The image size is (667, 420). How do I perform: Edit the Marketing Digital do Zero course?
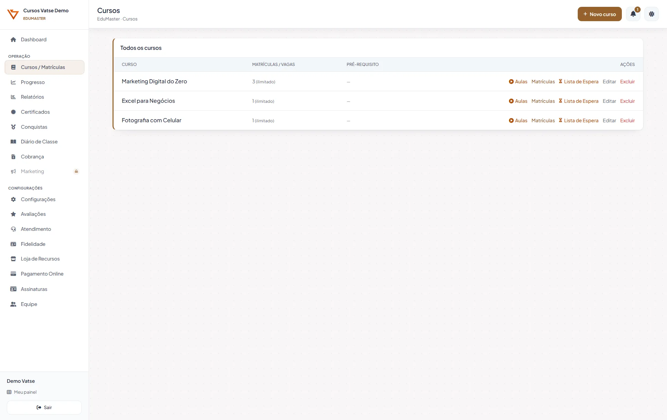coord(609,82)
